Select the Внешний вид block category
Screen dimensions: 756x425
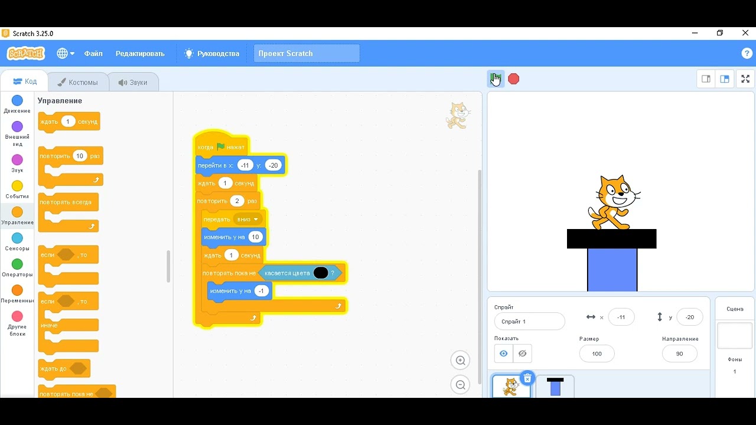(x=17, y=135)
